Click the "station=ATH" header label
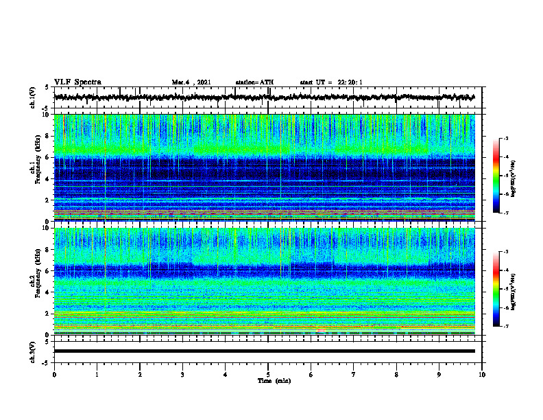The height and width of the screenshot is (420, 543). tap(254, 82)
